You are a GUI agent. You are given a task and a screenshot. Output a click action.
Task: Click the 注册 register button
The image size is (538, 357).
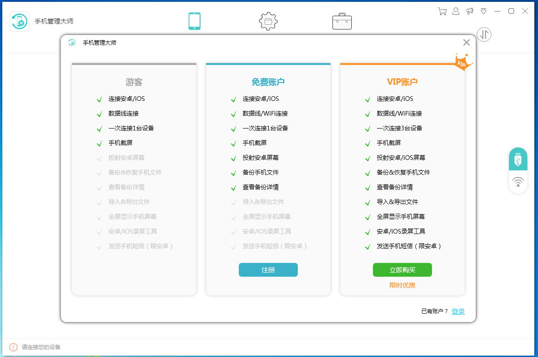coord(268,270)
